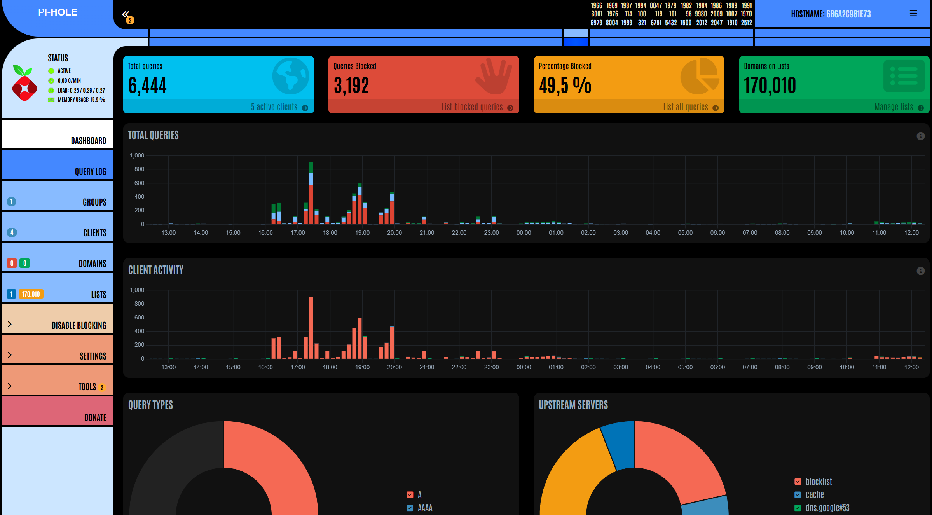Click the pie chart icon in Percentage Blocked
This screenshot has height=515, width=932.
(700, 76)
